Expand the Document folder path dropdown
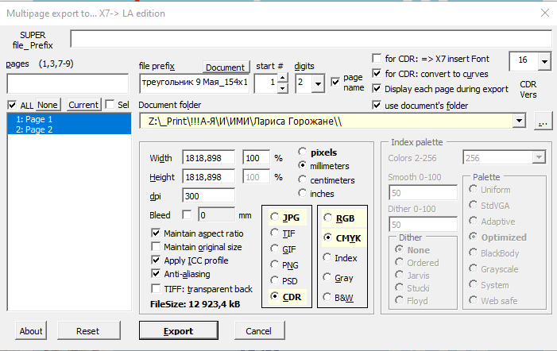The image size is (557, 351). [519, 121]
